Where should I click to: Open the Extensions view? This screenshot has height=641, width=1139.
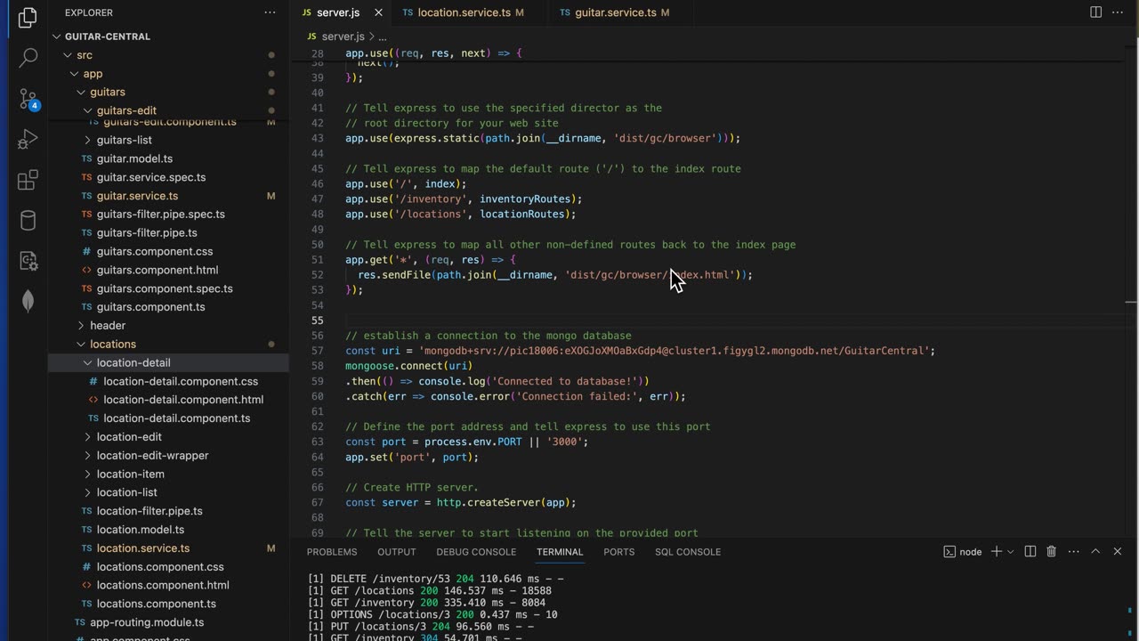(28, 180)
